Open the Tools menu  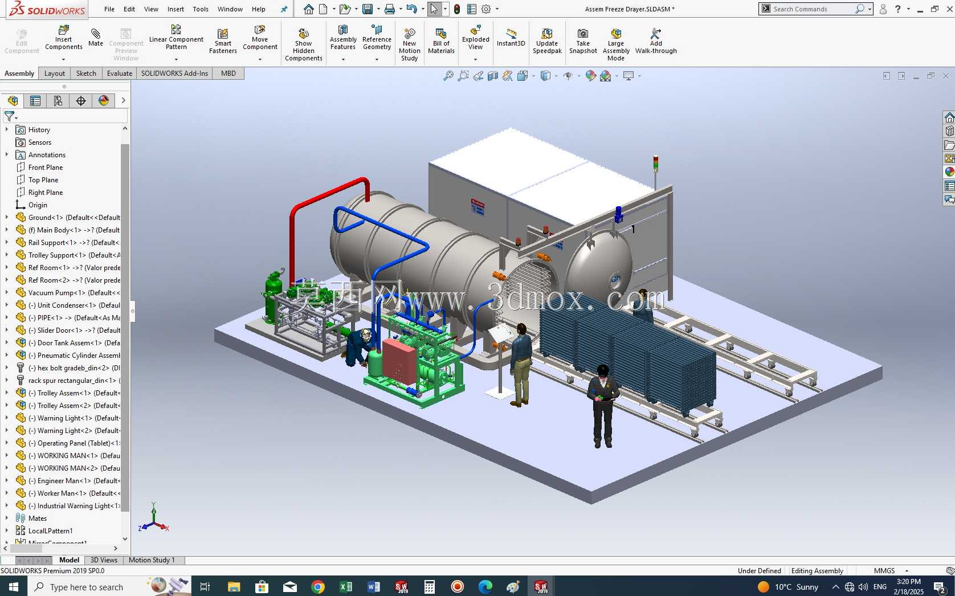click(x=201, y=9)
